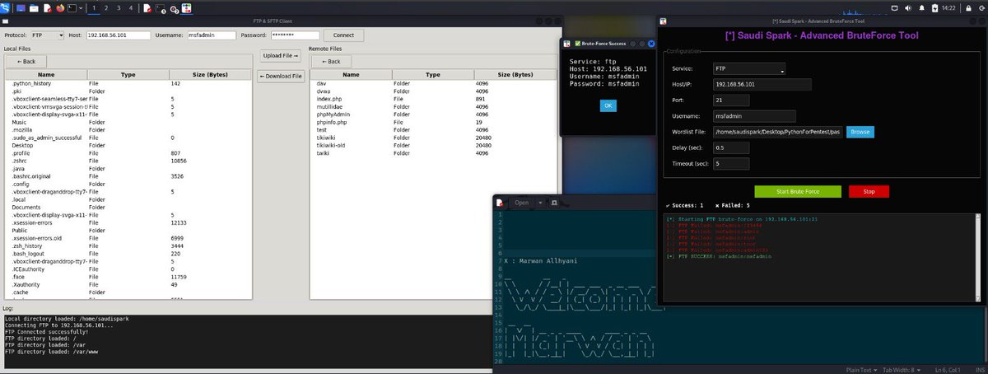The image size is (988, 374).
Task: Focus the Wordlist File path field
Action: (776, 132)
